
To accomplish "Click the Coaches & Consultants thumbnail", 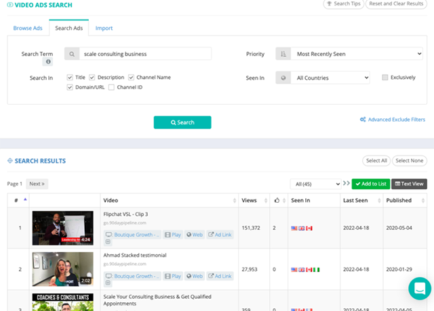I will click(63, 302).
